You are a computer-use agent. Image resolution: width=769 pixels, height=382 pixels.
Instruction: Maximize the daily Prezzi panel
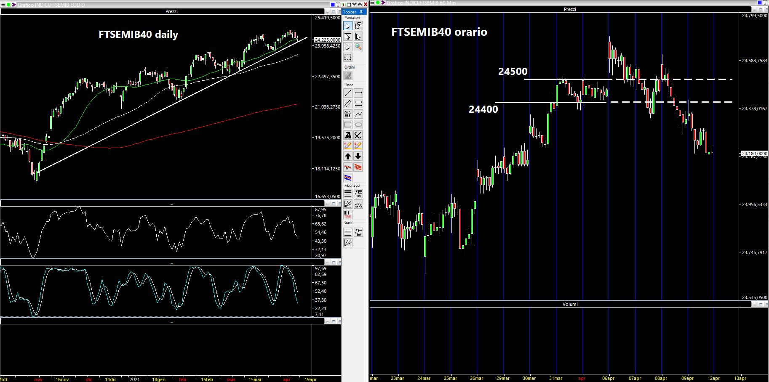334,11
